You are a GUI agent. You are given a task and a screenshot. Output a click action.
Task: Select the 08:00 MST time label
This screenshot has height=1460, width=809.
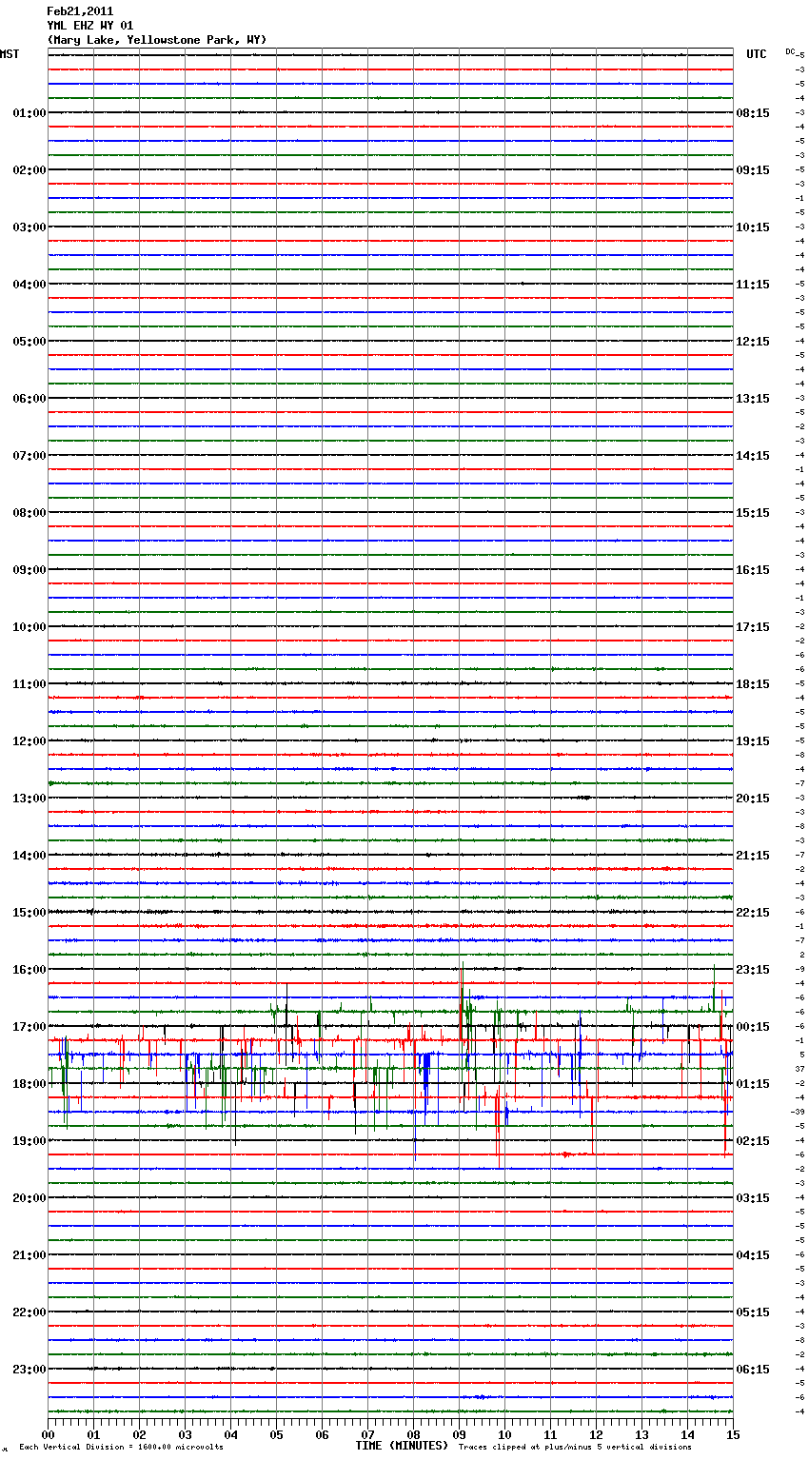[x=30, y=513]
